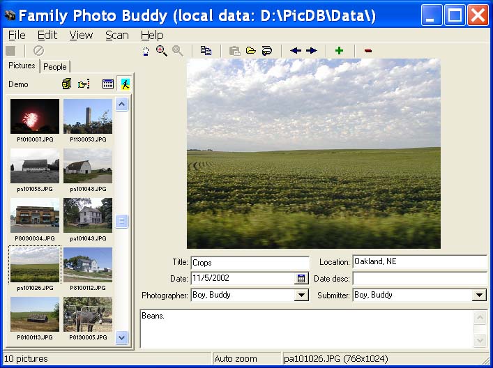Go to previous picture with left arrow
This screenshot has height=368, width=493.
296,51
